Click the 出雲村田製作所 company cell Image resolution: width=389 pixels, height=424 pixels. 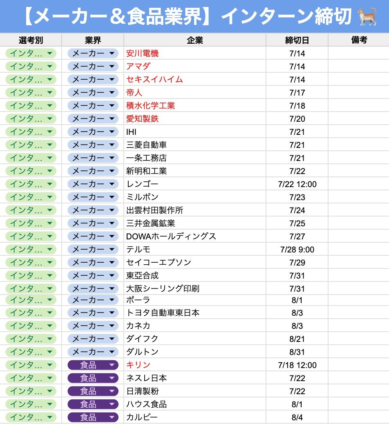coord(195,210)
